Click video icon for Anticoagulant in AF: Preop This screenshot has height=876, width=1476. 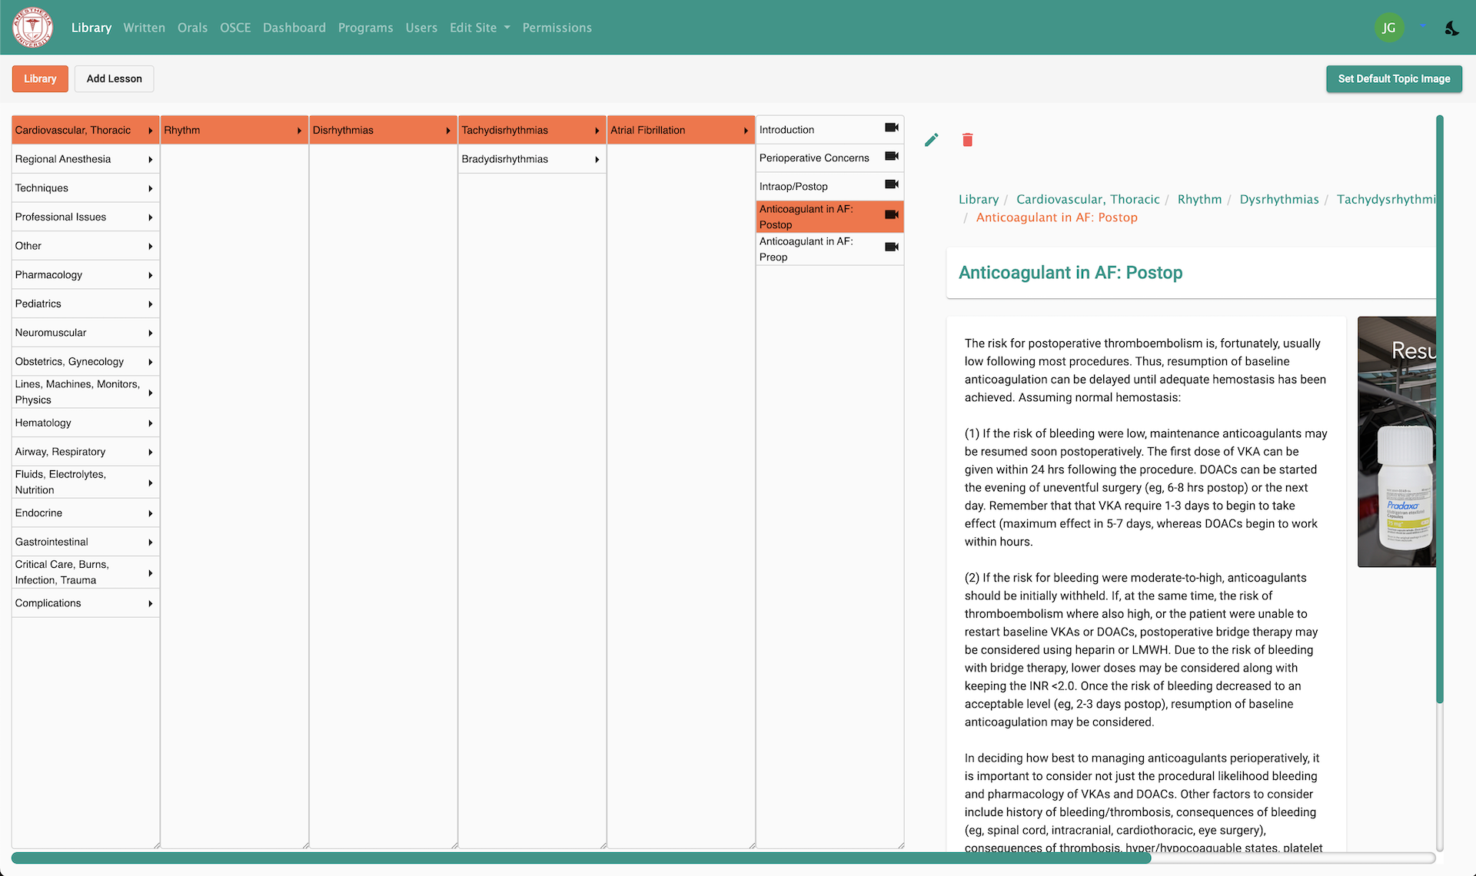point(891,247)
